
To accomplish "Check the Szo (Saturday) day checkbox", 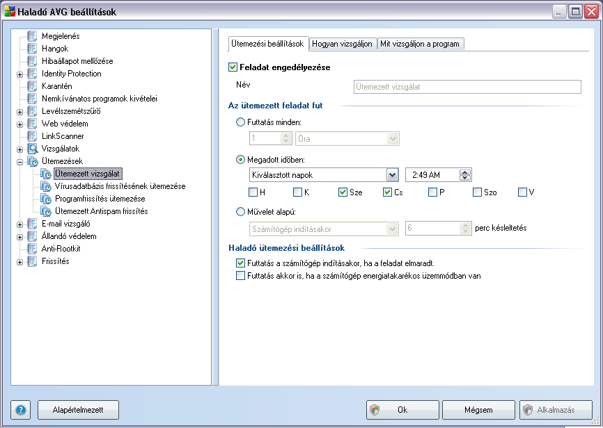I will point(477,192).
